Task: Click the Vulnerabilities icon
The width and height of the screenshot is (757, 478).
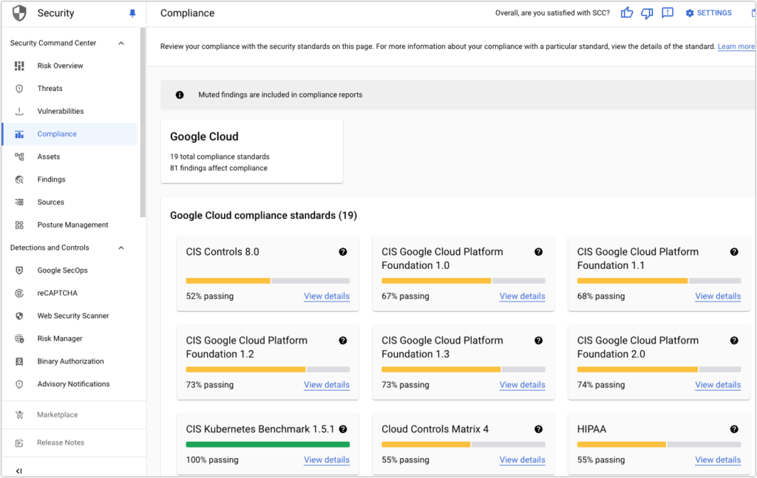Action: tap(19, 111)
